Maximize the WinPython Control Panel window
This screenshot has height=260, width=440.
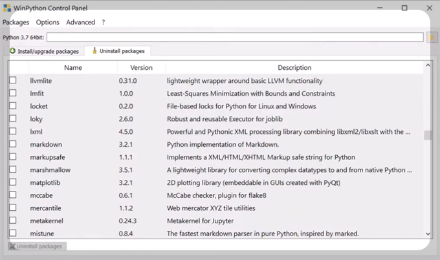(404, 8)
